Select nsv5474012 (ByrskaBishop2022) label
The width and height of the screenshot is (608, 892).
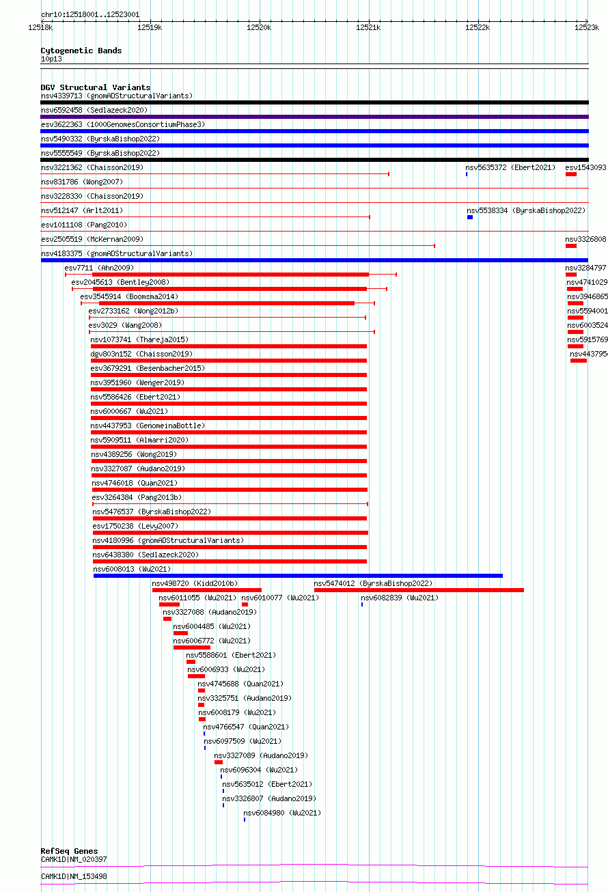point(373,583)
